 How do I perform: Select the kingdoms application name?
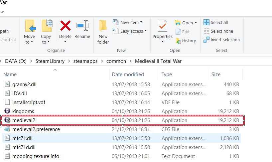[23, 111]
